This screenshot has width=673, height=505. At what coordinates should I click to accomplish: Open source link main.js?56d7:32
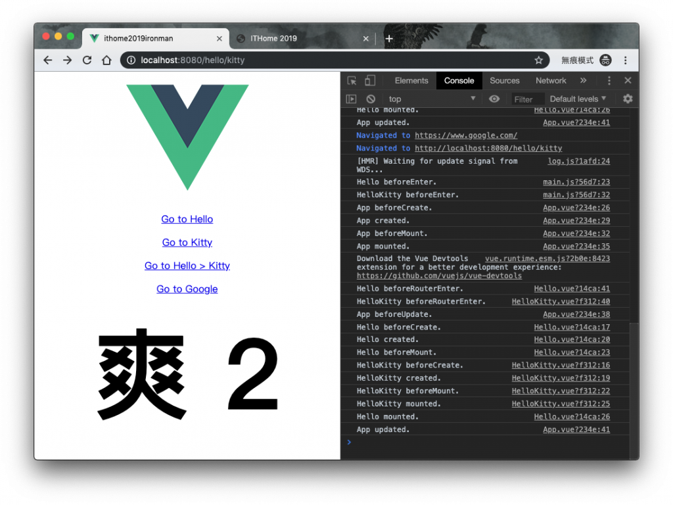[x=576, y=195]
